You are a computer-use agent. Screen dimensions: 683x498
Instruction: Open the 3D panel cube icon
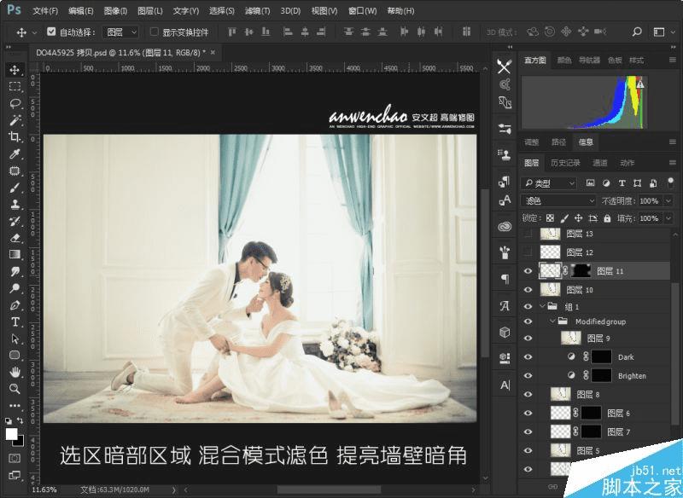(505, 333)
